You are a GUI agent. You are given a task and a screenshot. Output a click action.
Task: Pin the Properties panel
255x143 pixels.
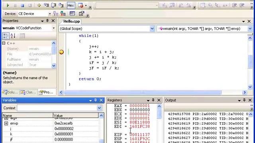47,21
